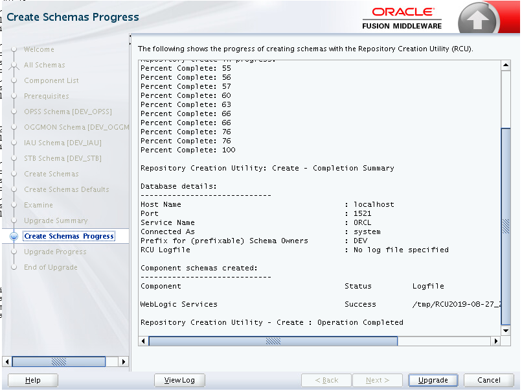
Task: Open the Create Schemas step
Action: click(x=51, y=174)
